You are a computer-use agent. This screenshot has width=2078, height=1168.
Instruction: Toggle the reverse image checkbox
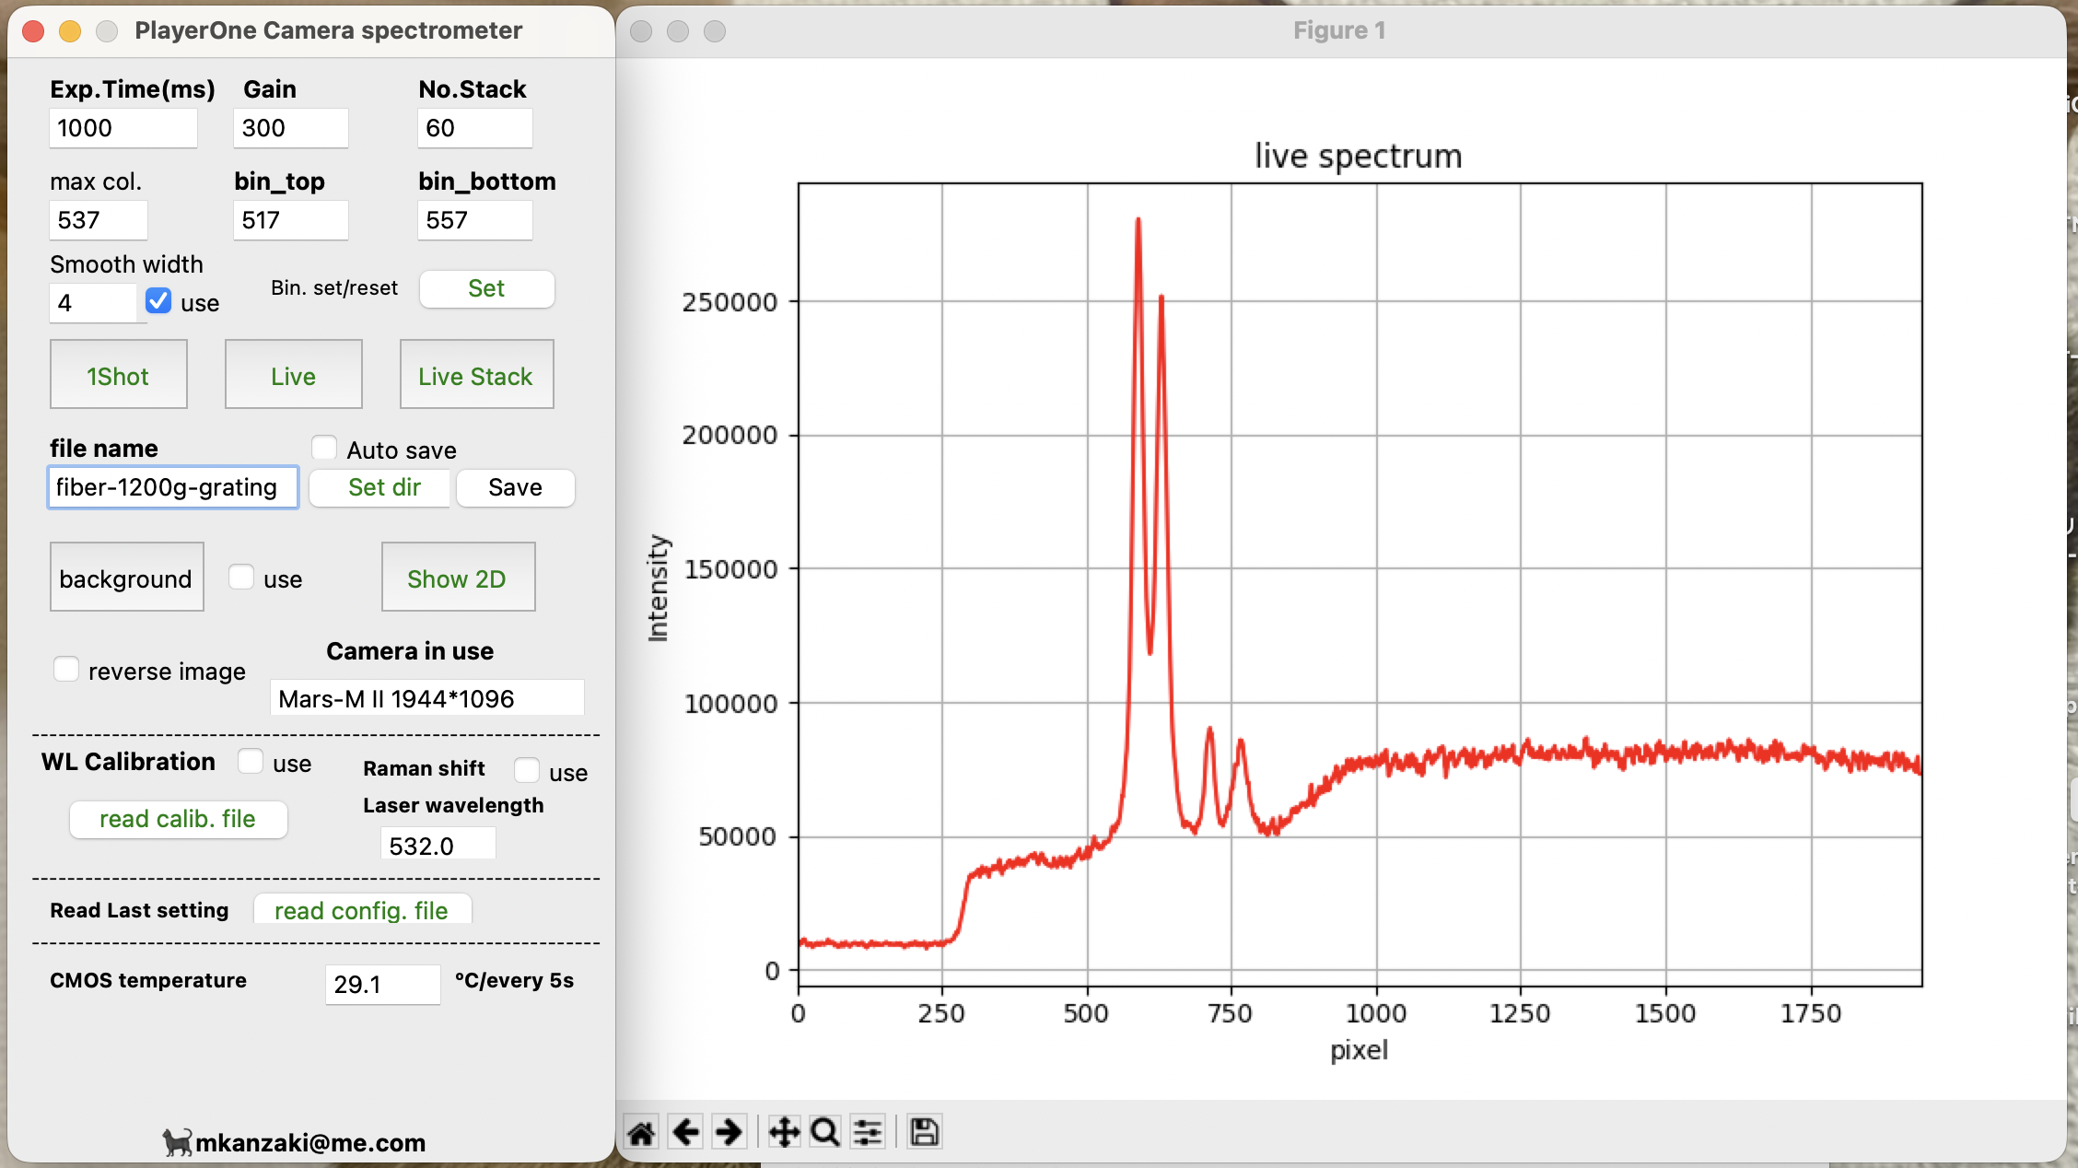[66, 670]
